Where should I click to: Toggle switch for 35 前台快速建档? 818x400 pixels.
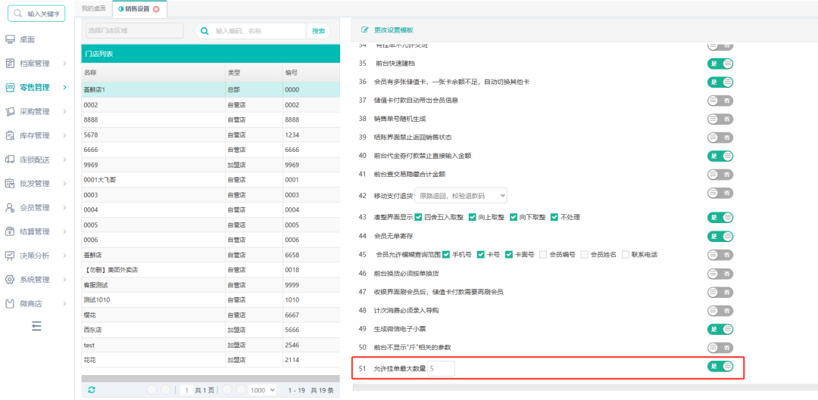(720, 64)
